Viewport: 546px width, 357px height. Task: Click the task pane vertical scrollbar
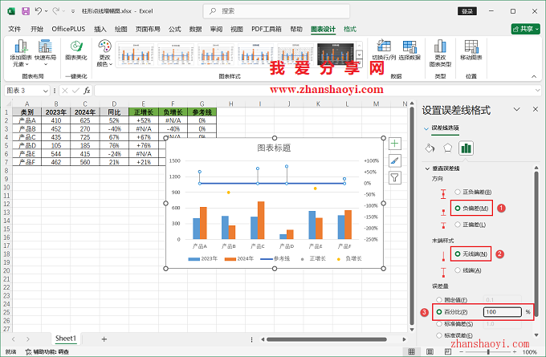pos(536,242)
